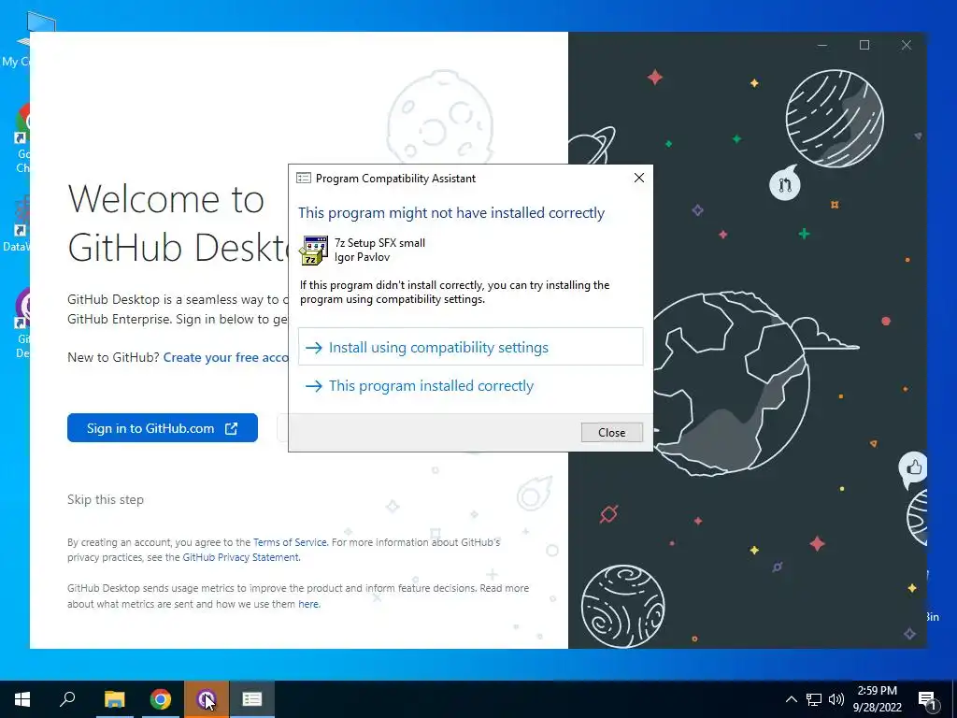
Task: Click Sign in to GitHub.com button
Action: point(163,428)
